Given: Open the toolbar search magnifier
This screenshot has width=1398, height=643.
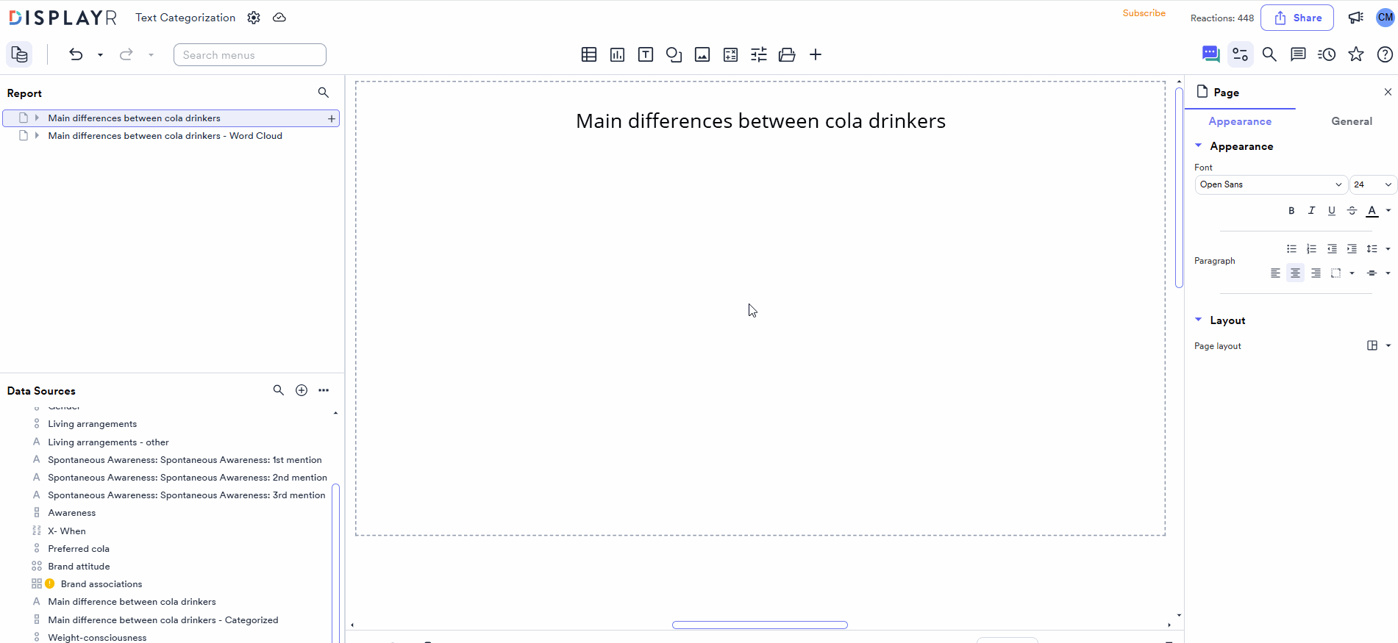Looking at the screenshot, I should [1269, 54].
